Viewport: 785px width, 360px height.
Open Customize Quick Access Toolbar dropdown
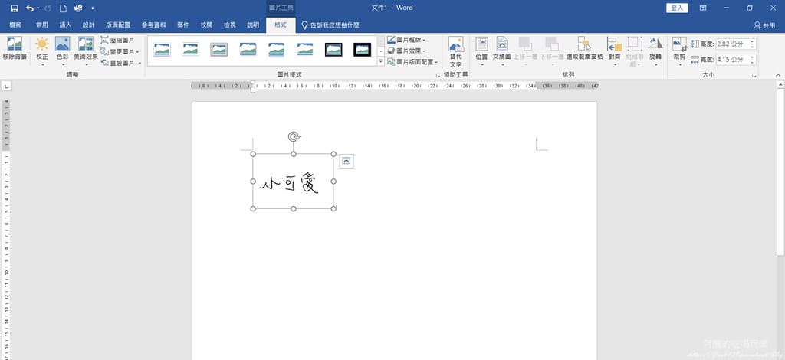click(93, 8)
